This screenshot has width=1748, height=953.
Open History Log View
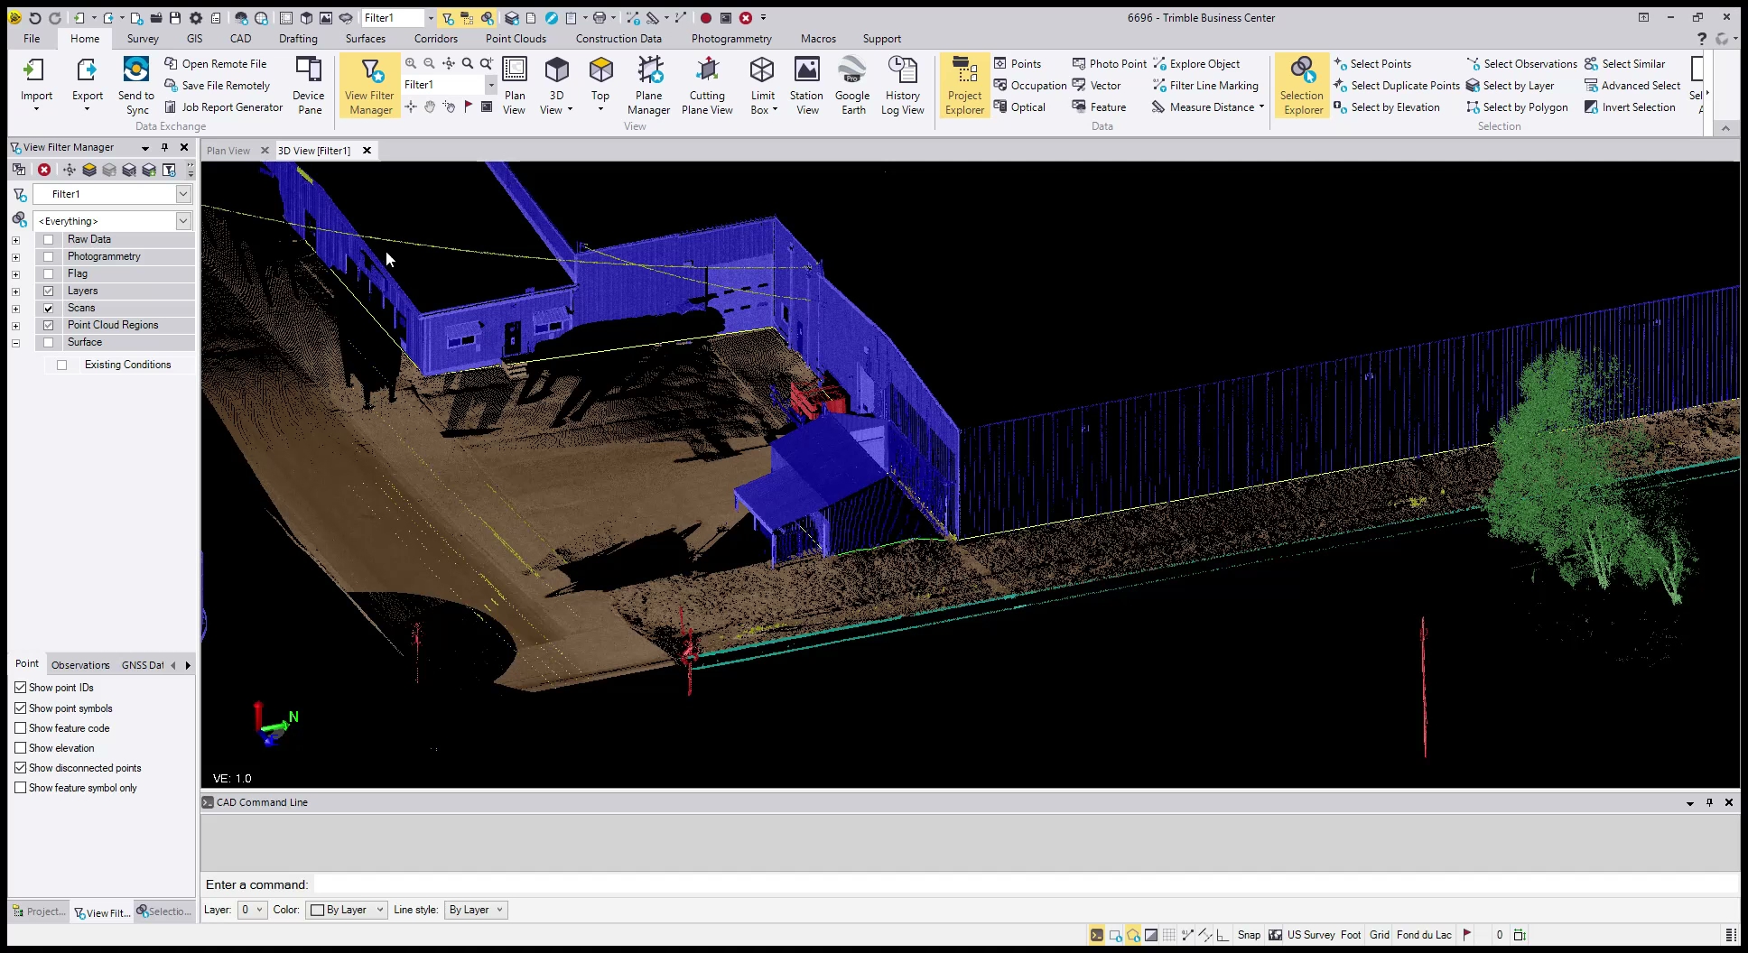[902, 86]
